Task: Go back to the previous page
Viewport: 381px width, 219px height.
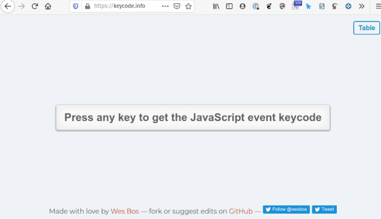Action: (x=8, y=6)
